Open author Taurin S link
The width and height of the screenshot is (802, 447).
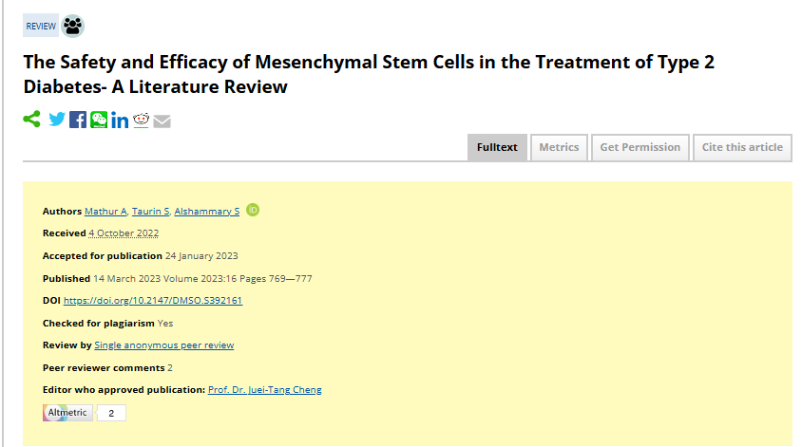tap(150, 211)
